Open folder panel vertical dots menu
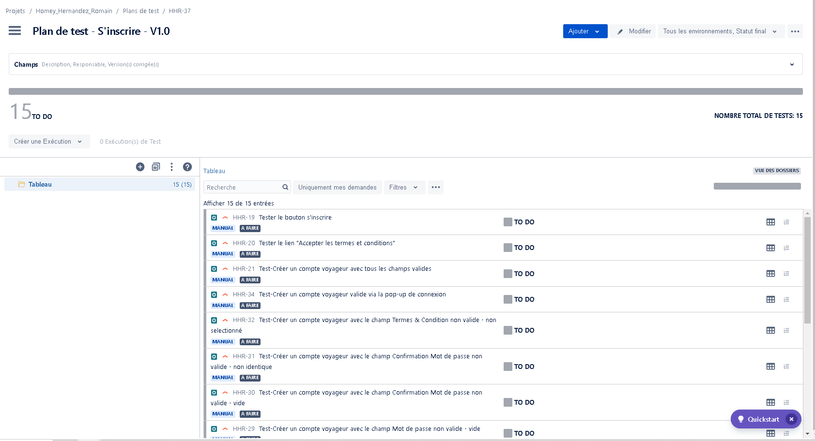The image size is (815, 441). point(171,167)
